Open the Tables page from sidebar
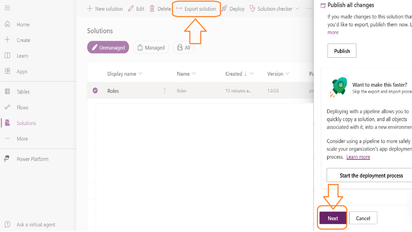 (23, 92)
